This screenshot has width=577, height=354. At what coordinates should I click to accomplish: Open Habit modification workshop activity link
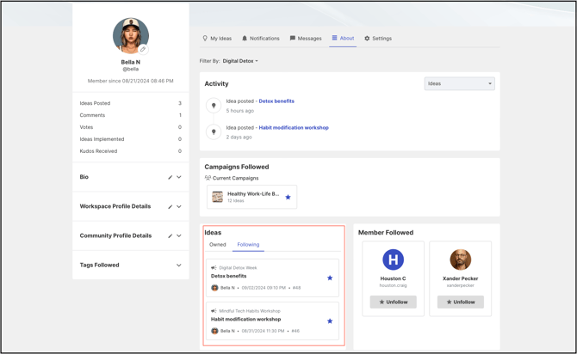pos(294,127)
